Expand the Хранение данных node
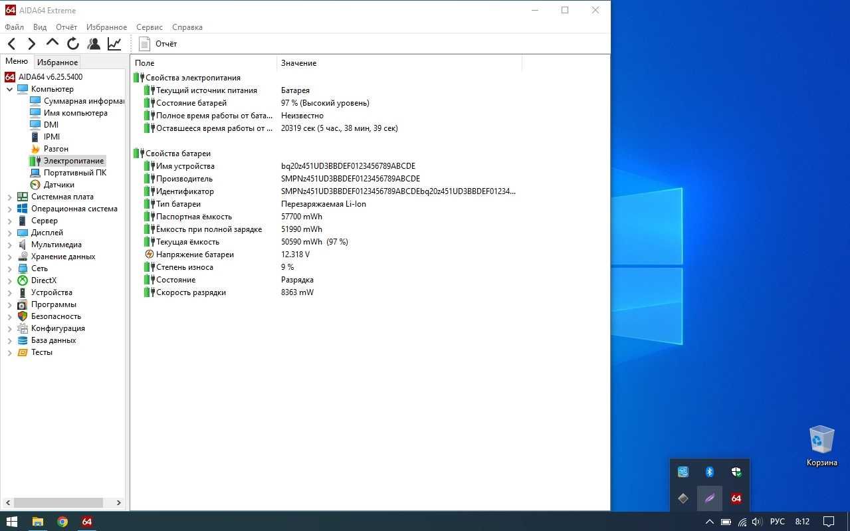This screenshot has height=531, width=850. pos(9,257)
